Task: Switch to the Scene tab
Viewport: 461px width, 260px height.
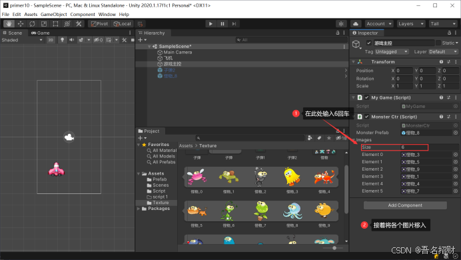Action: (13, 33)
